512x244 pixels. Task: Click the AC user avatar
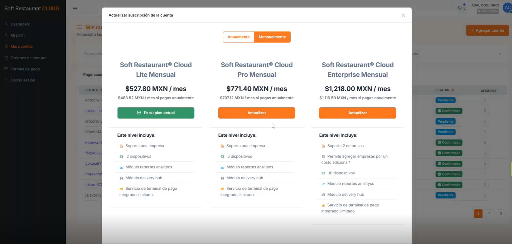click(x=507, y=8)
